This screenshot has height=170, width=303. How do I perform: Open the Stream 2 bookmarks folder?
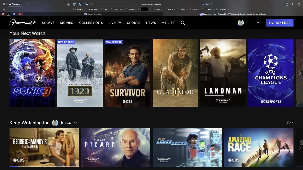[223, 9]
